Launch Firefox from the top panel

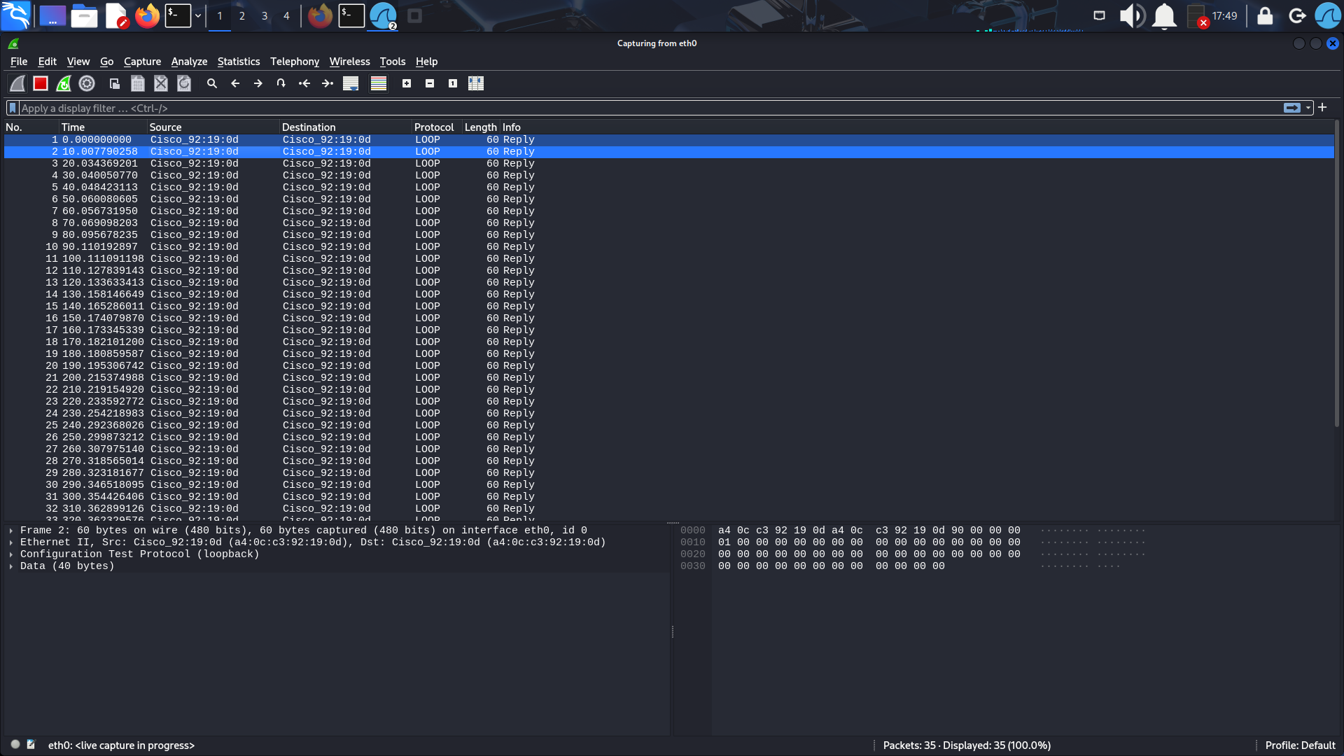click(x=147, y=15)
